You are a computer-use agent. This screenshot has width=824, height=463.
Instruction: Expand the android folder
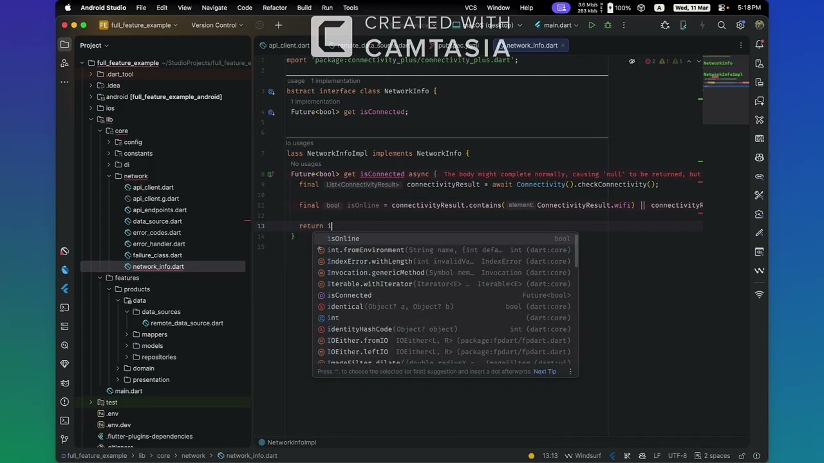coord(91,97)
